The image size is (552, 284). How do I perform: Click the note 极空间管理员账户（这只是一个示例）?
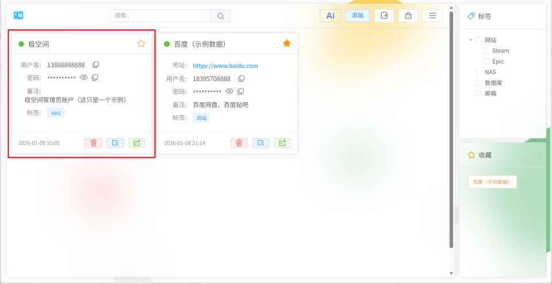click(x=75, y=100)
